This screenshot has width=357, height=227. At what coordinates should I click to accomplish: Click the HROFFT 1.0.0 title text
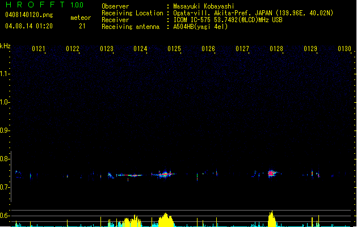click(x=45, y=5)
